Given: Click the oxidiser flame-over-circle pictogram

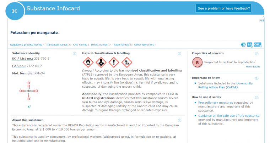Looking at the screenshot, I should pos(88,62).
